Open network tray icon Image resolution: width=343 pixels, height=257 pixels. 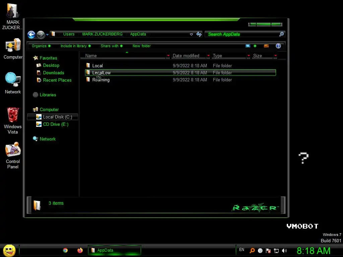coord(276,251)
